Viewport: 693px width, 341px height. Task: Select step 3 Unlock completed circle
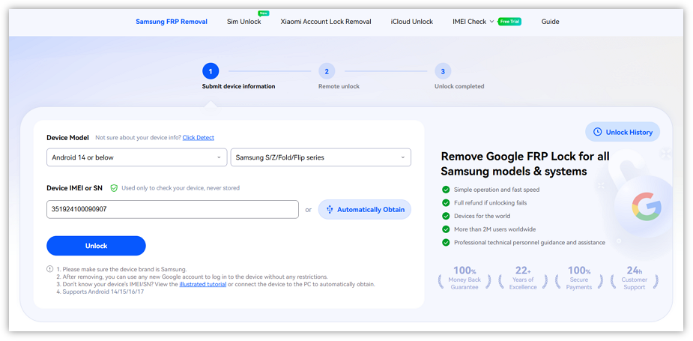(443, 71)
